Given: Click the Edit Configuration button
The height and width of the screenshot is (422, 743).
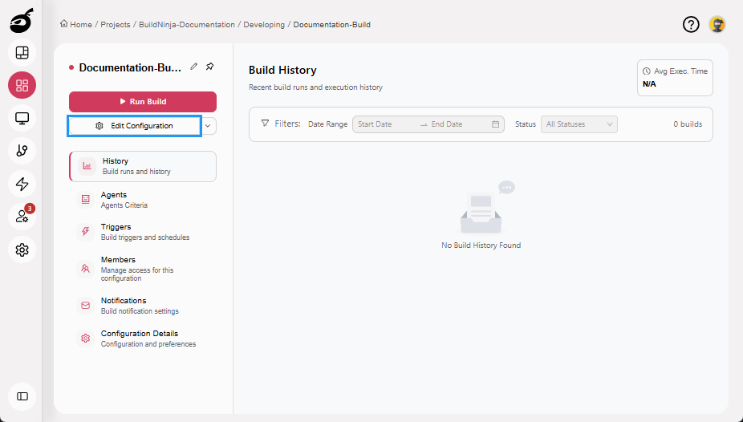Looking at the screenshot, I should tap(135, 126).
